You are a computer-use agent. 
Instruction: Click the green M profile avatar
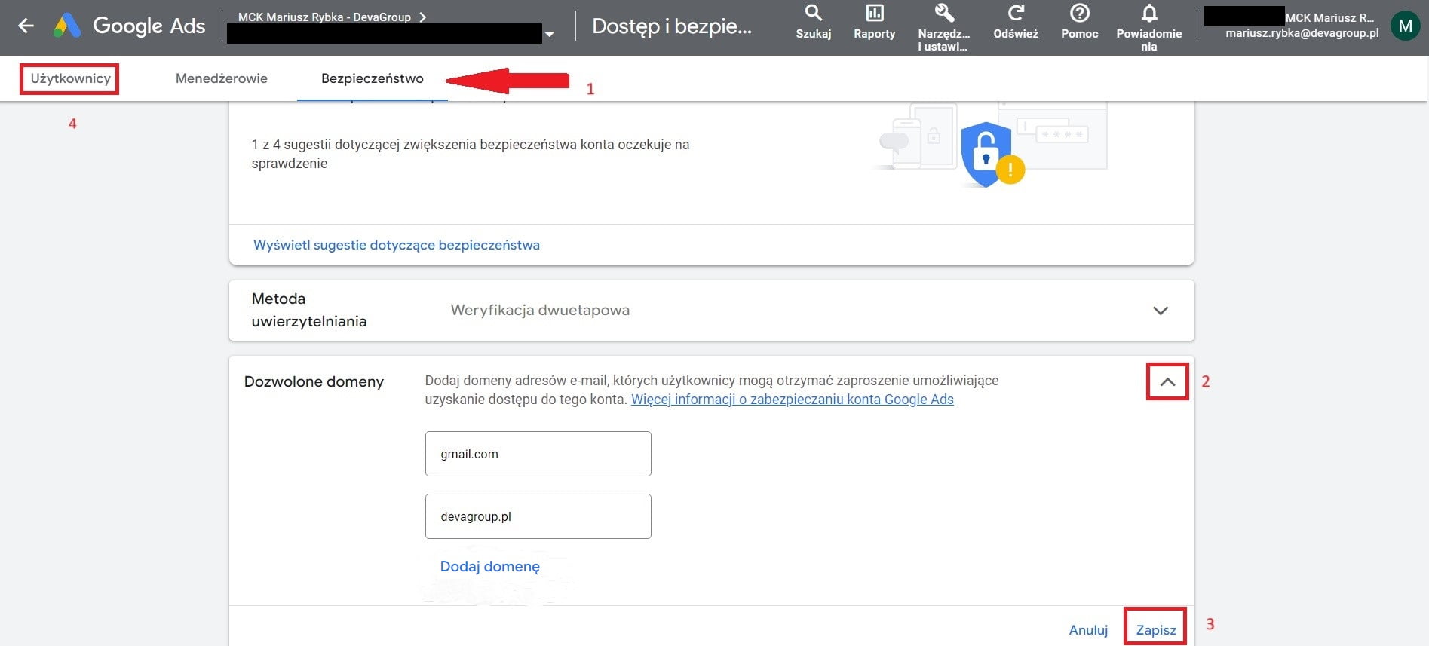[x=1405, y=26]
